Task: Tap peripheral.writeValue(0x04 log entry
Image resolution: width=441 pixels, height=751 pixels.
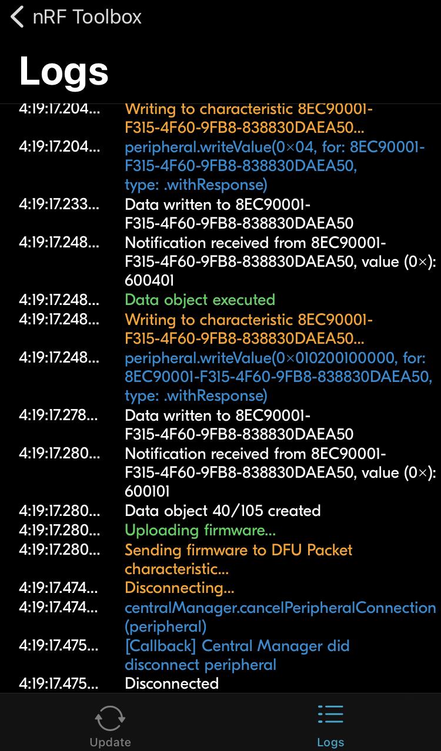Action: 275,166
